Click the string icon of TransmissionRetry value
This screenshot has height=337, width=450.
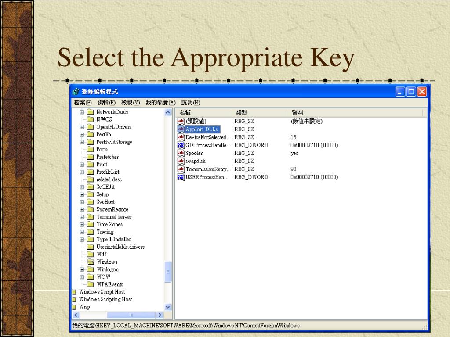tap(181, 169)
